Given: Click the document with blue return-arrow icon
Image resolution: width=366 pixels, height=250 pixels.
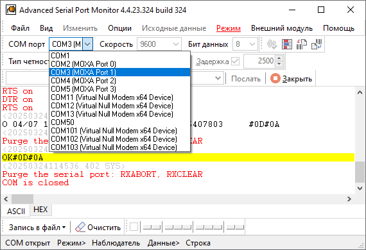Looking at the screenshot, I should point(317,44).
